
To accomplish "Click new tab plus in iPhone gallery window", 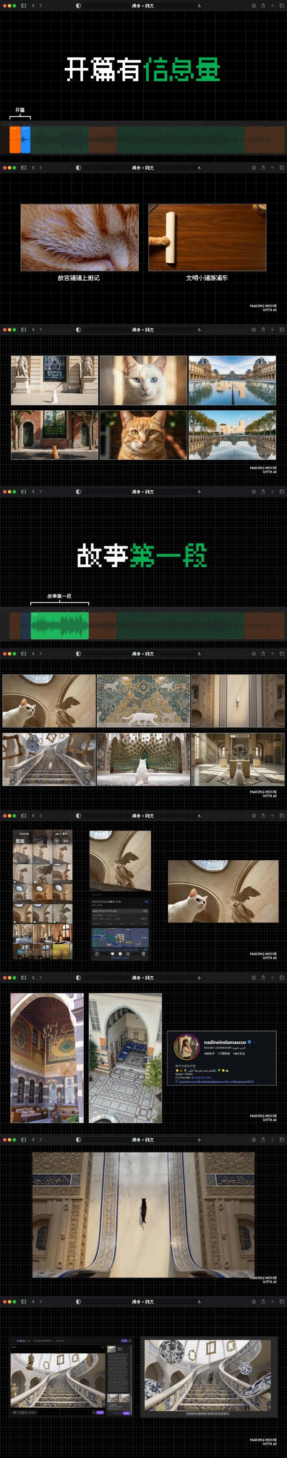I will tap(272, 815).
